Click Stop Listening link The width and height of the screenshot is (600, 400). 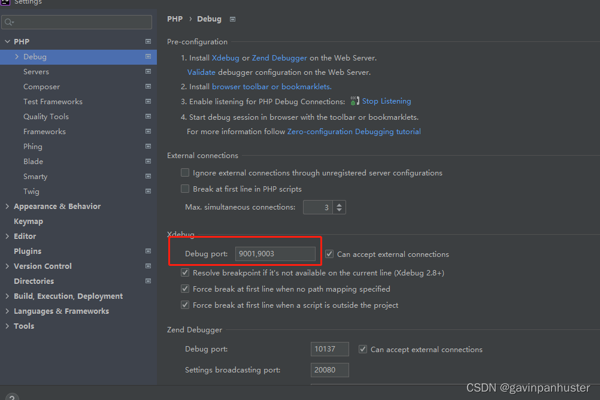(386, 101)
